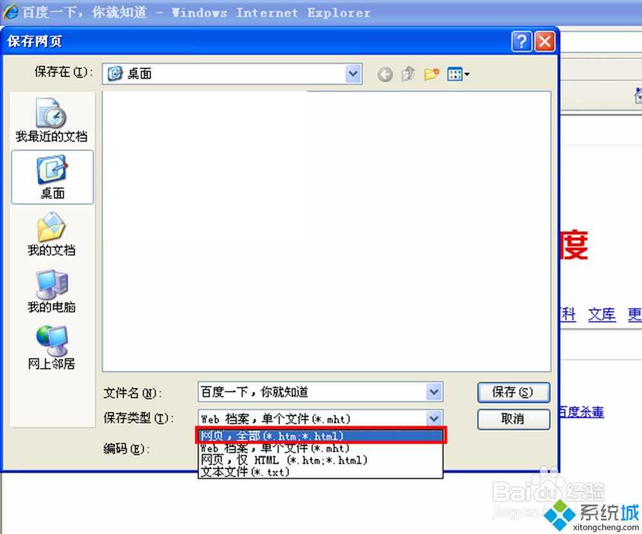Screen dimensions: 642x534
Task: Open 我最近的文档 in the places bar
Action: point(51,121)
